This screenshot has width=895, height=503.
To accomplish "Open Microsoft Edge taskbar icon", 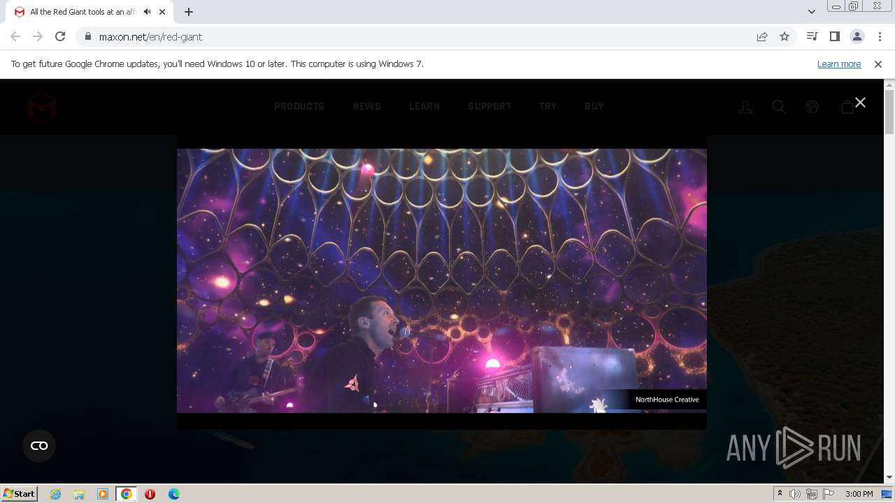I will pos(173,494).
